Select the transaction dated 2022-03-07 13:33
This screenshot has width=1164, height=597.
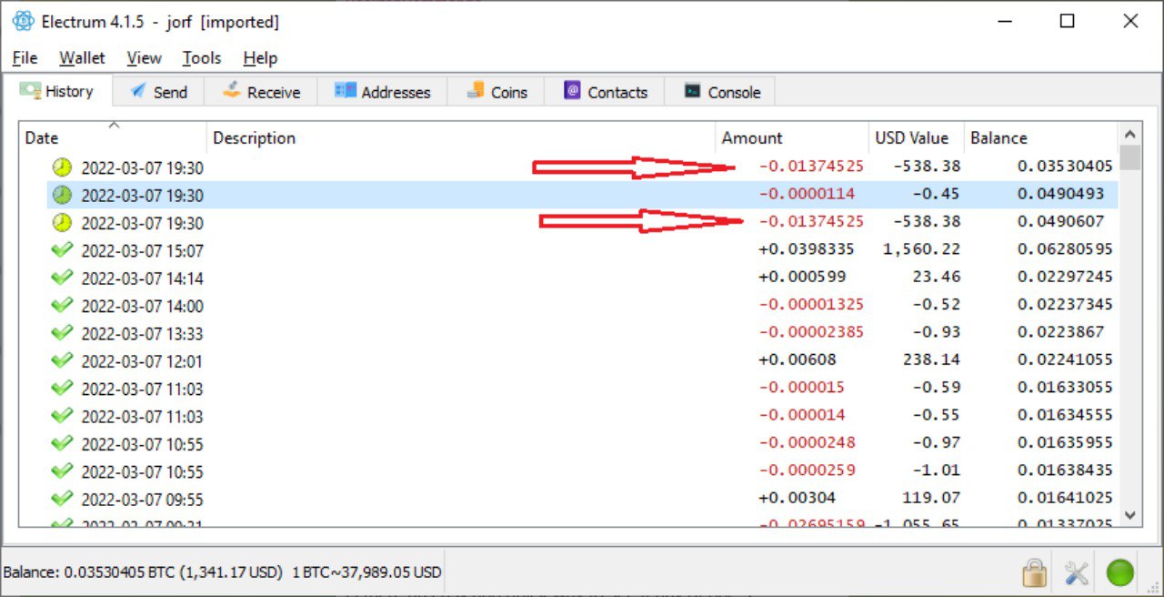(582, 333)
